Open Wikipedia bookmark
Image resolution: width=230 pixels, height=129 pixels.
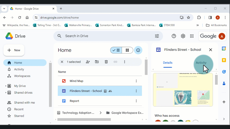(x=16, y=25)
